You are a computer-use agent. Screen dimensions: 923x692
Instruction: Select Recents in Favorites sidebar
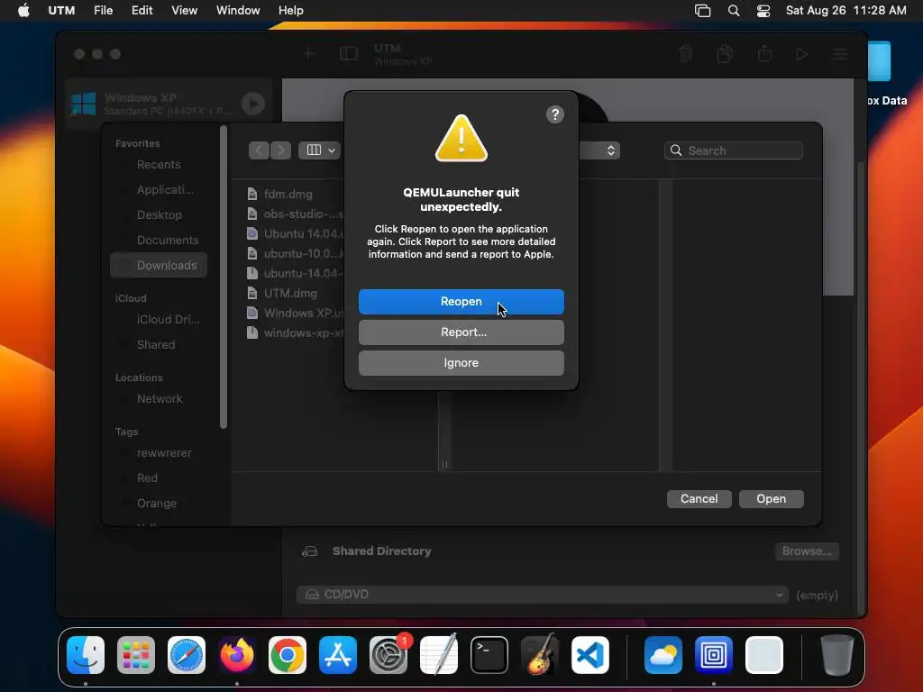pos(159,164)
